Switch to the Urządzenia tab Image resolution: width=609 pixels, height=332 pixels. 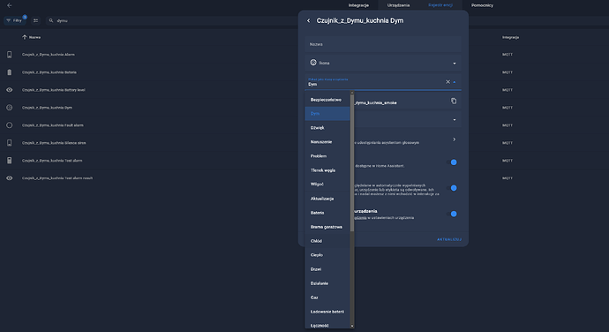[398, 5]
